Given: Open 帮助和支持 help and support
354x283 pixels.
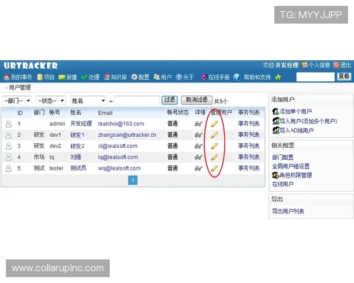Looking at the screenshot, I should 257,77.
